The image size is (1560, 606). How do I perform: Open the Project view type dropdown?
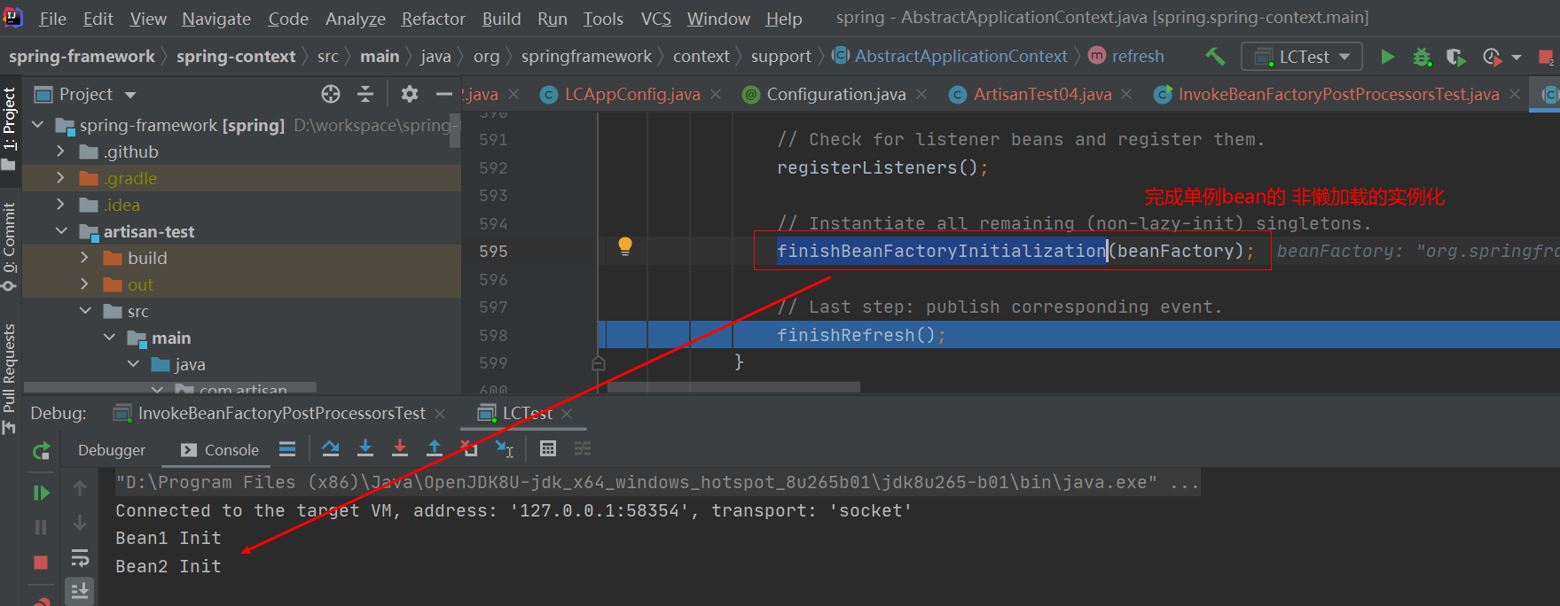tap(129, 95)
